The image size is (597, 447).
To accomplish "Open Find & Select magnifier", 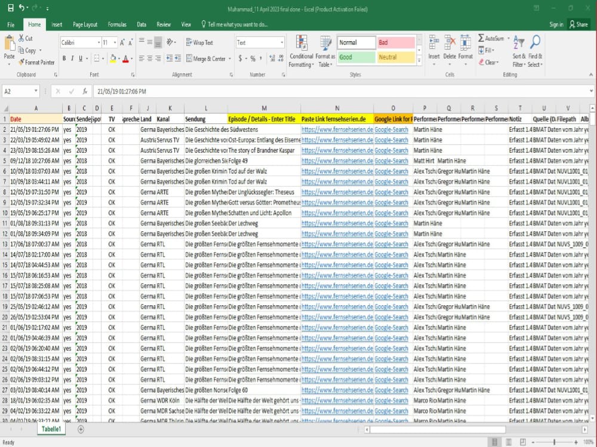I will tap(535, 51).
